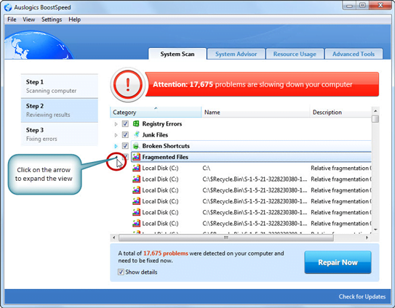The height and width of the screenshot is (308, 395).
Task: Open the Help menu
Action: pyautogui.click(x=75, y=20)
